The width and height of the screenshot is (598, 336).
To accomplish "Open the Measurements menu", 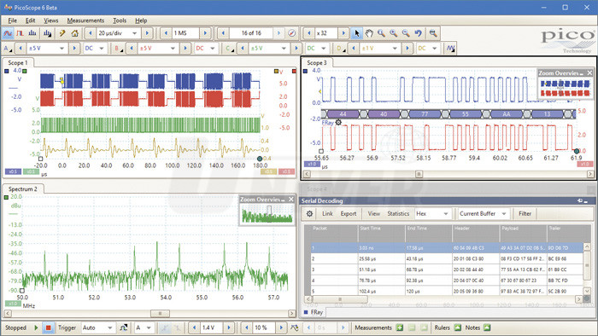I will point(85,20).
